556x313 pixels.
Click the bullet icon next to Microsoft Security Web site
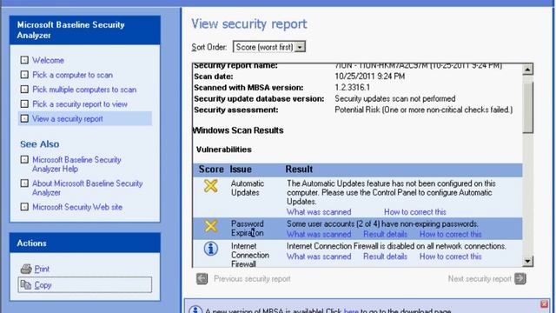tap(24, 207)
